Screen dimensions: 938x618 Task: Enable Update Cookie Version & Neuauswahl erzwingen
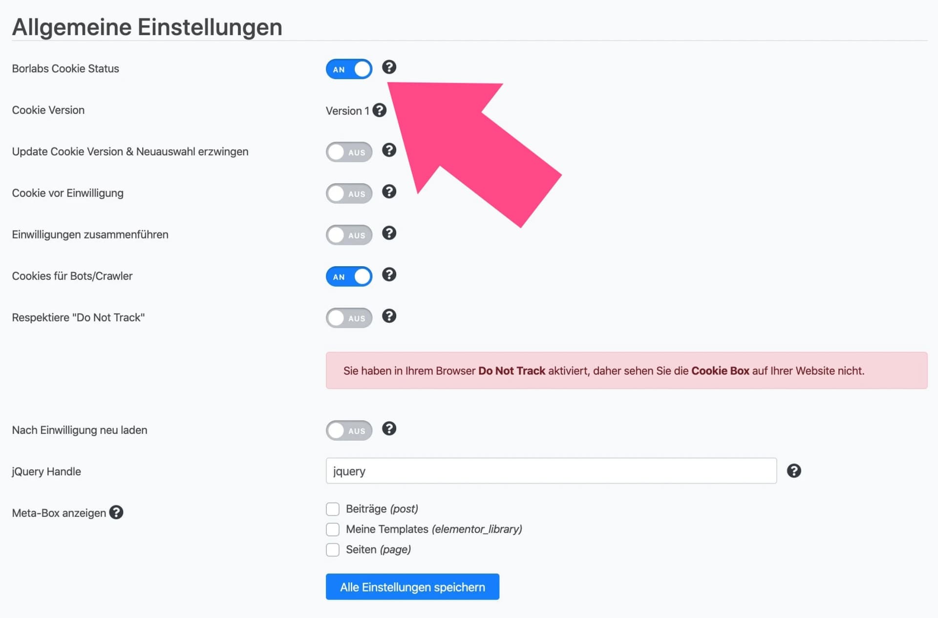(x=349, y=152)
